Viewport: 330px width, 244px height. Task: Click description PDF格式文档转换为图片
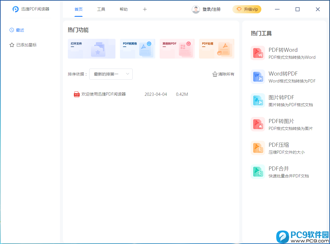(291, 129)
